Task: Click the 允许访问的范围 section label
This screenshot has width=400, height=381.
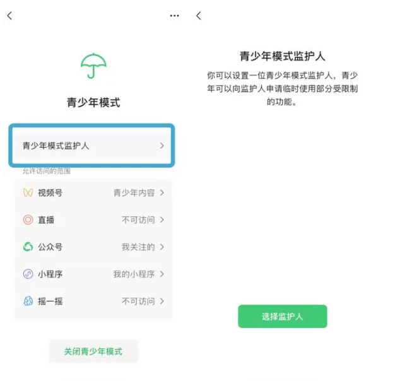Action: 47,170
